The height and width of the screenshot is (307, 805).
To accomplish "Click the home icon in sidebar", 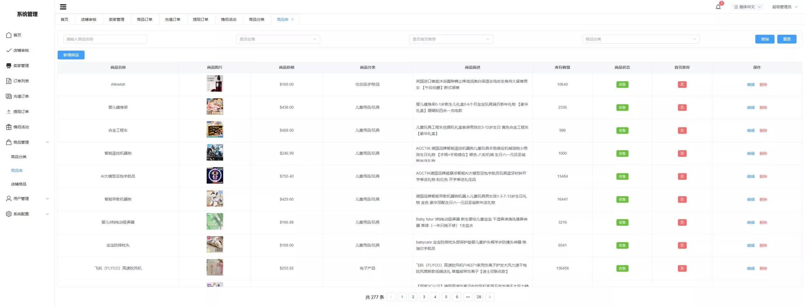I will click(x=9, y=35).
